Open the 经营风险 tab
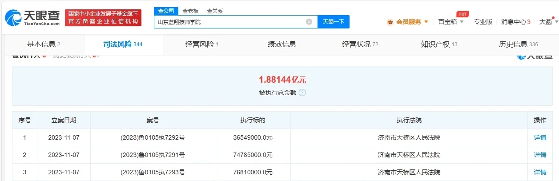Screen dimensions: 559x181 pyautogui.click(x=202, y=44)
